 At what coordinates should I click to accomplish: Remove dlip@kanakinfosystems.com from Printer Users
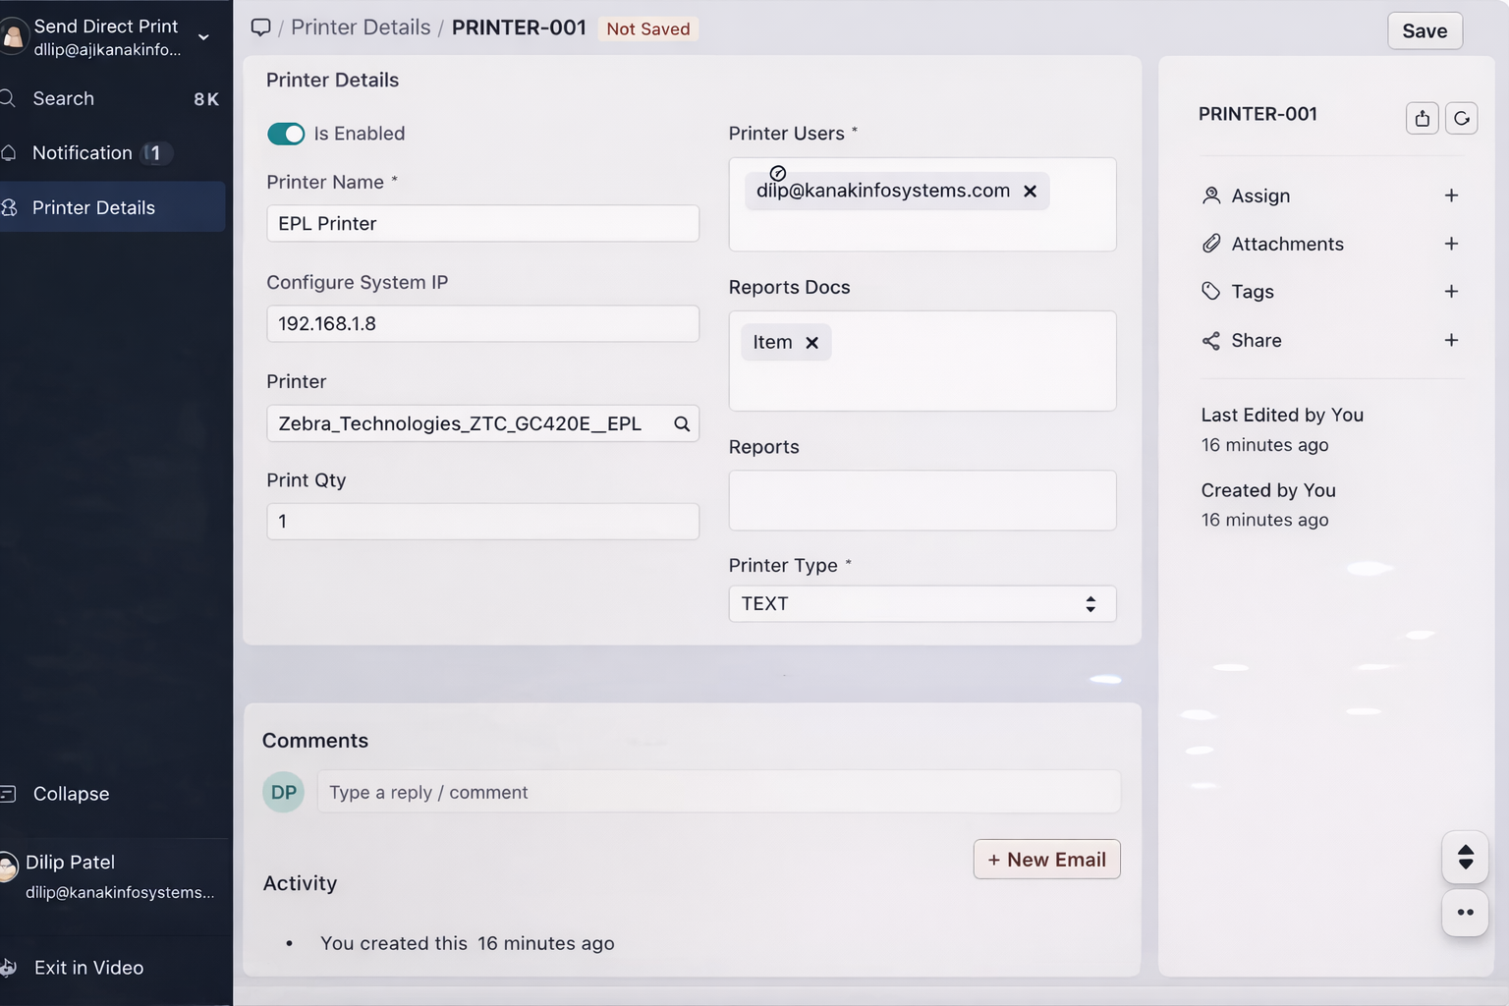click(1030, 191)
